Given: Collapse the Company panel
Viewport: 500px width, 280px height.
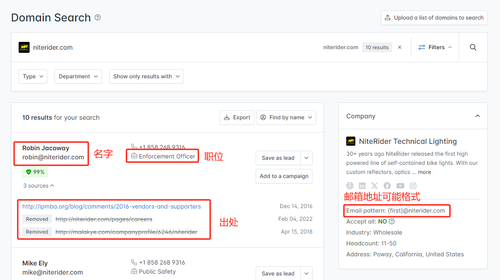Looking at the screenshot, I should tap(477, 116).
